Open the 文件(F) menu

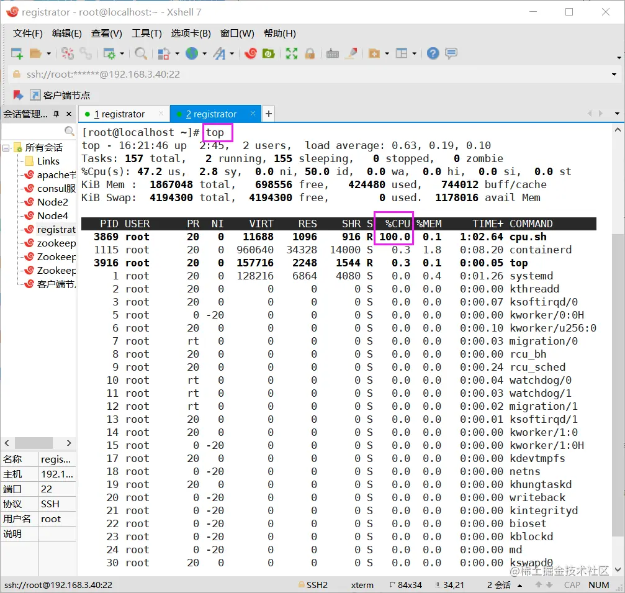(27, 34)
